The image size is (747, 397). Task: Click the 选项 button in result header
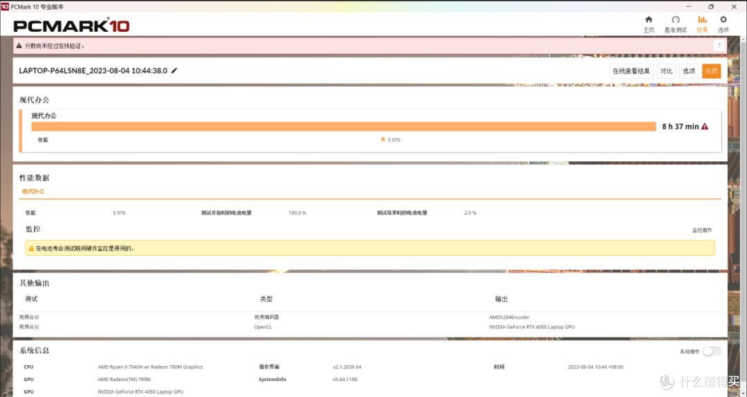[x=689, y=71]
